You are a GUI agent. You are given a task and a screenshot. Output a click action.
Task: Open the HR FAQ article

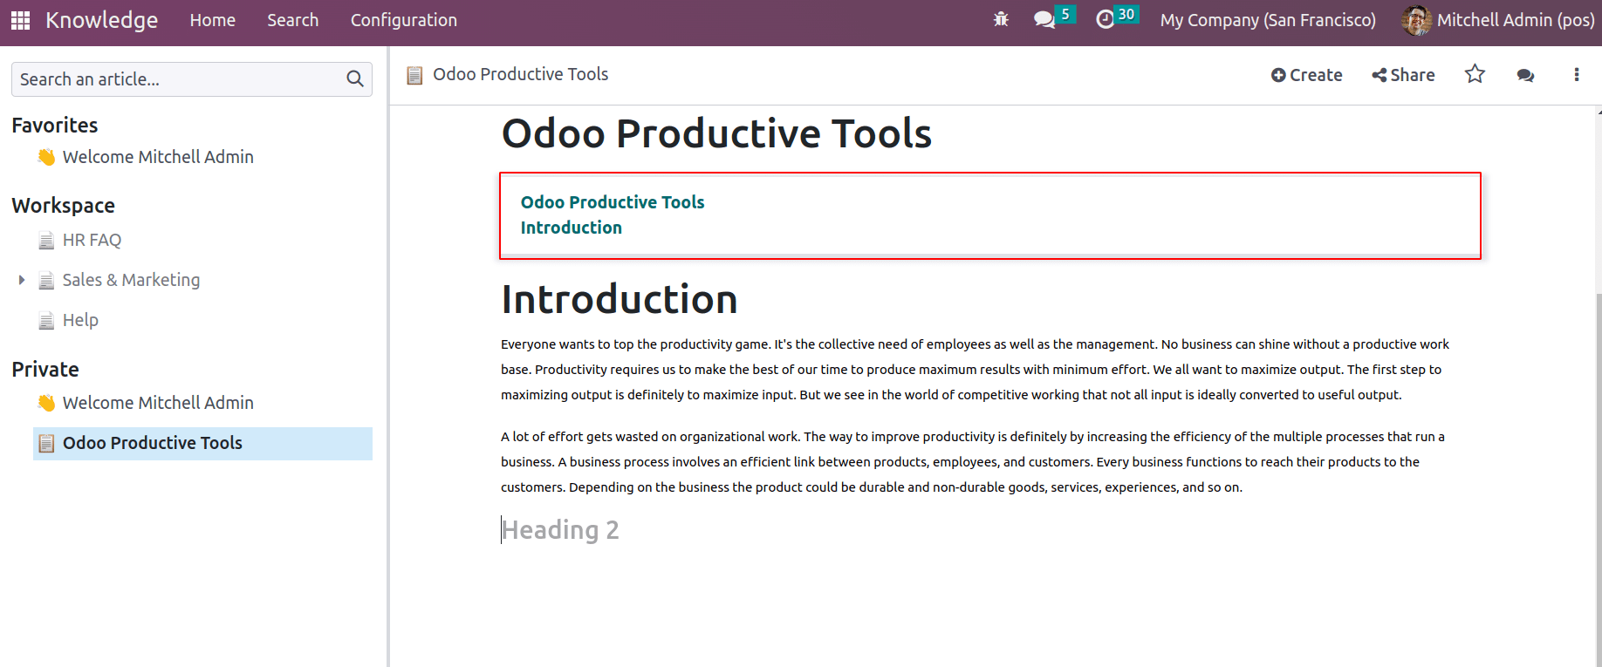pos(92,240)
